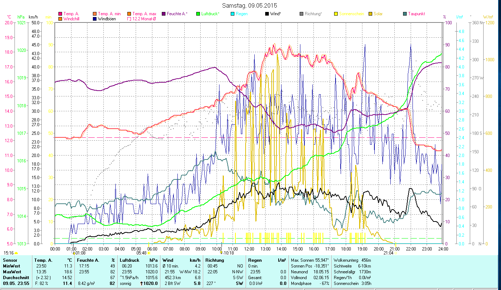This screenshot has width=501, height=290.
Task: Click the Wind table header
Action: 168,260
